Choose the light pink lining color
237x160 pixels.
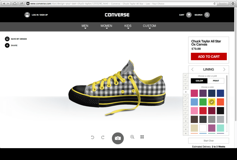tap(194, 111)
